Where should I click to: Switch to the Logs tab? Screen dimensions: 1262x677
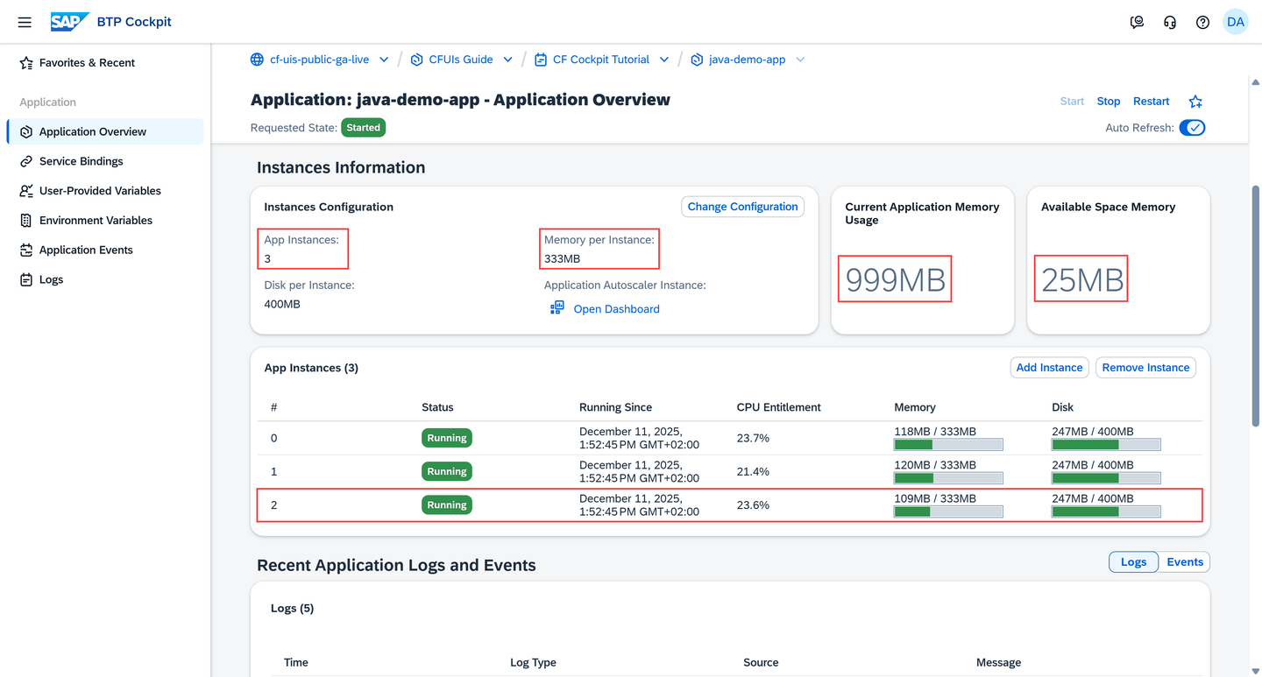coord(1133,562)
